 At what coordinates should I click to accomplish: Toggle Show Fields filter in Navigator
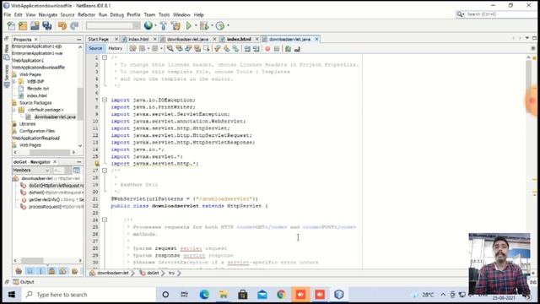(30, 271)
